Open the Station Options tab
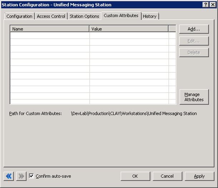Image resolution: width=218 pixels, height=188 pixels. (84, 16)
